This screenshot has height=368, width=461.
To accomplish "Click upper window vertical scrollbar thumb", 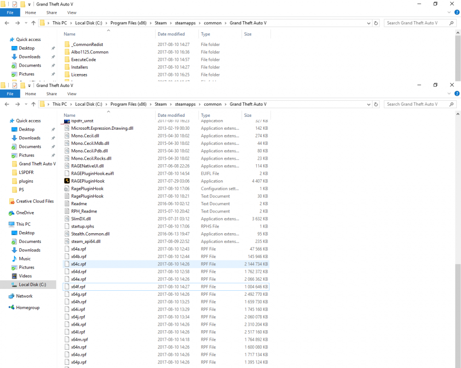I will pos(458,58).
